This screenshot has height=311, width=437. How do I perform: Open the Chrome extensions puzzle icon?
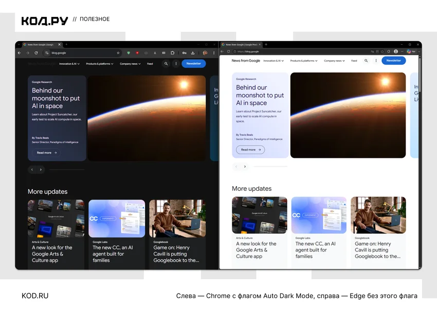click(x=173, y=52)
